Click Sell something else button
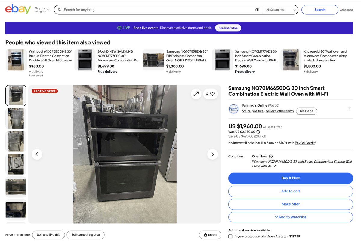 click(85, 235)
